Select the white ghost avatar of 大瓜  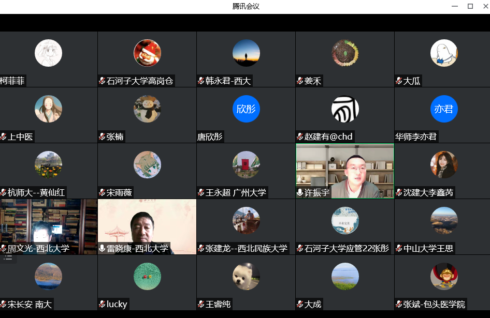pyautogui.click(x=443, y=53)
